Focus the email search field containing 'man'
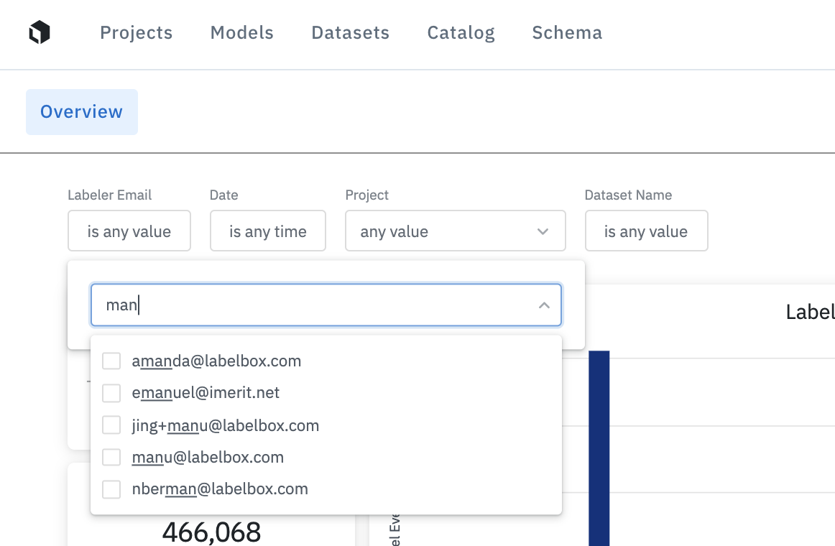835x546 pixels. 326,305
